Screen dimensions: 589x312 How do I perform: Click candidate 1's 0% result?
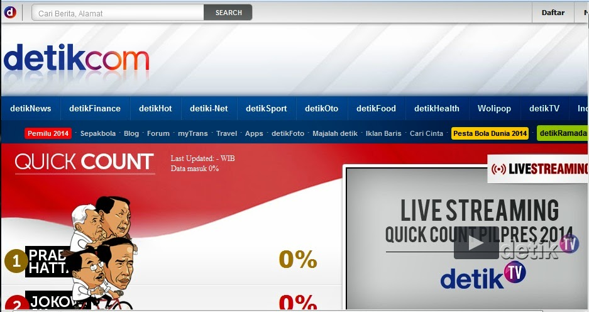click(x=298, y=259)
